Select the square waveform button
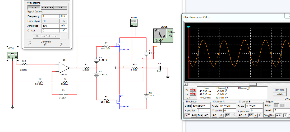This screenshot has height=132, width=290. pos(60,7)
